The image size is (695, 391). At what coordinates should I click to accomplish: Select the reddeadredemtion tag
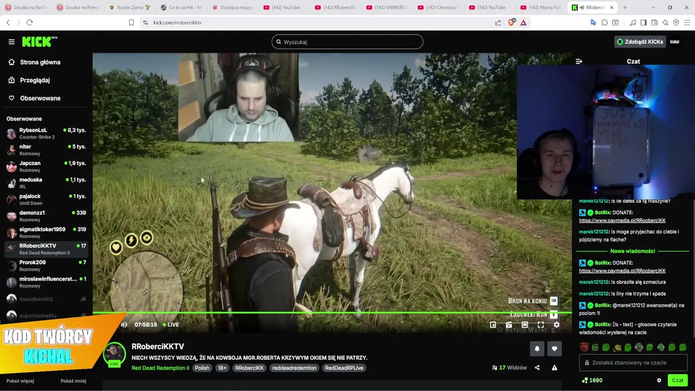point(294,368)
